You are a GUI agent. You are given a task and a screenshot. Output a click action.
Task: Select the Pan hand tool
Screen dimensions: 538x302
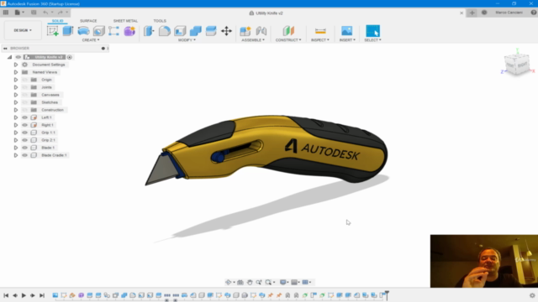tap(250, 282)
